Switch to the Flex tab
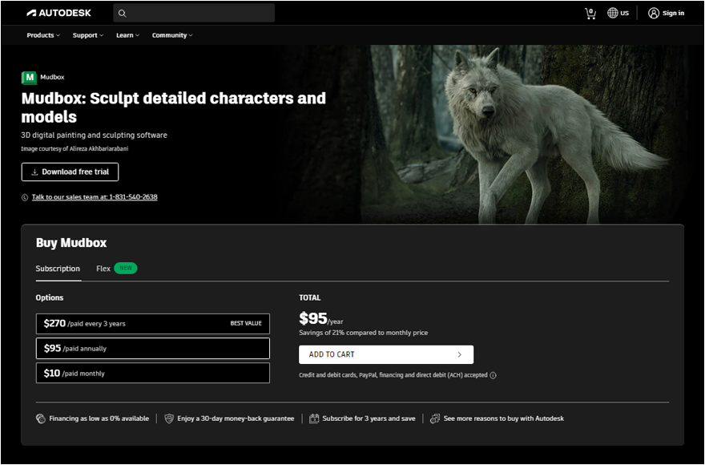Image resolution: width=705 pixels, height=465 pixels. 103,269
